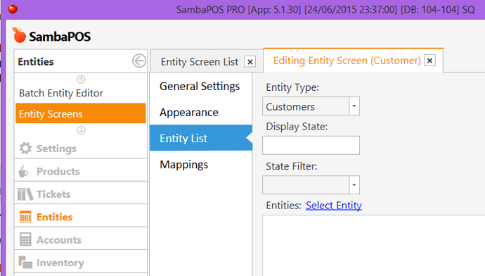Screen dimensions: 485x276
Task: Expand the Entity Type dropdown arrow
Action: (x=354, y=106)
